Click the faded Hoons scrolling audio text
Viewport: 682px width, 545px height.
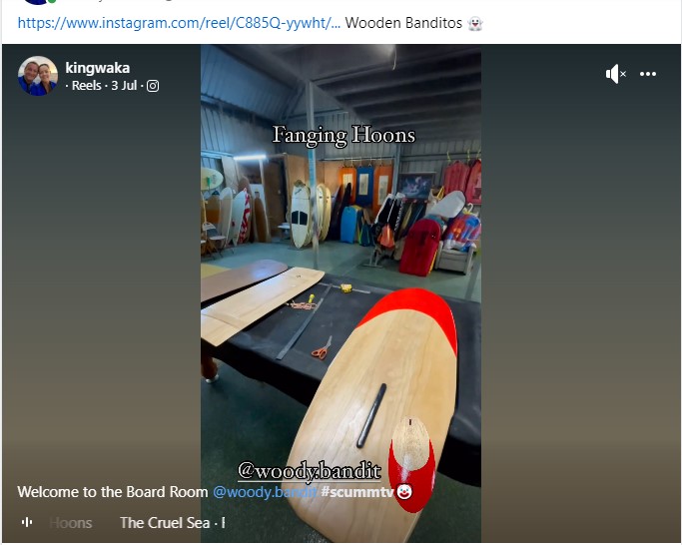pos(71,522)
